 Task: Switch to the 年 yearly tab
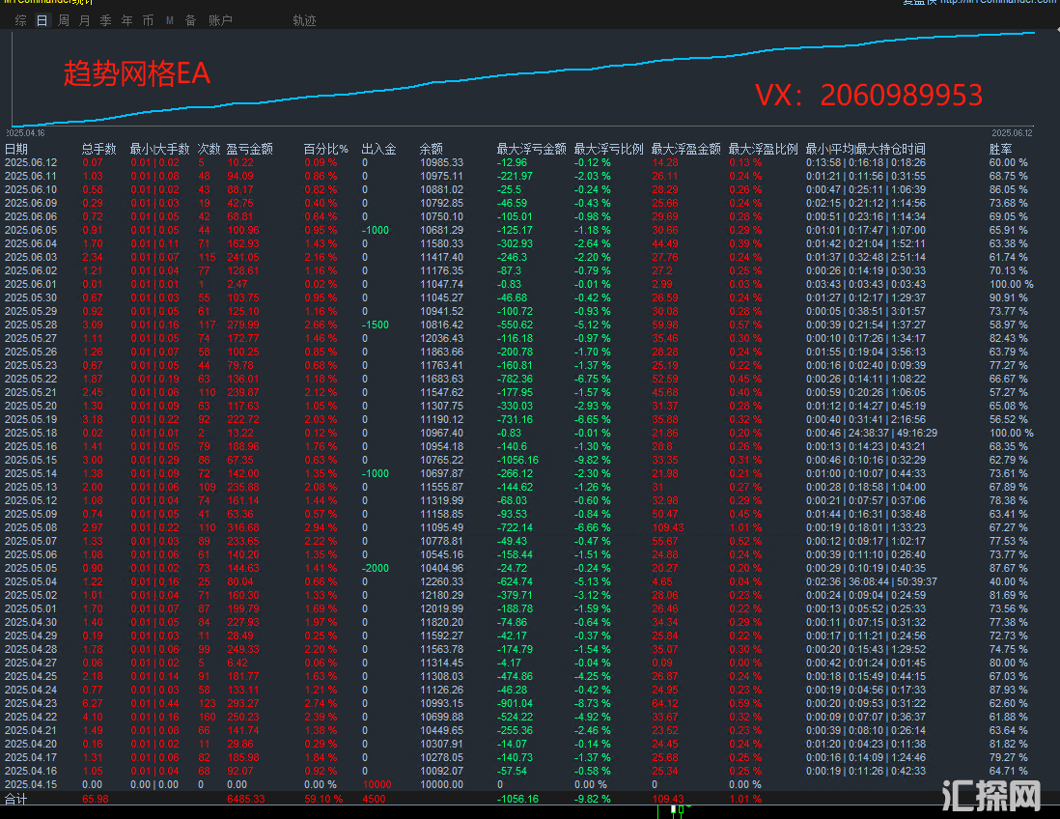coord(127,20)
